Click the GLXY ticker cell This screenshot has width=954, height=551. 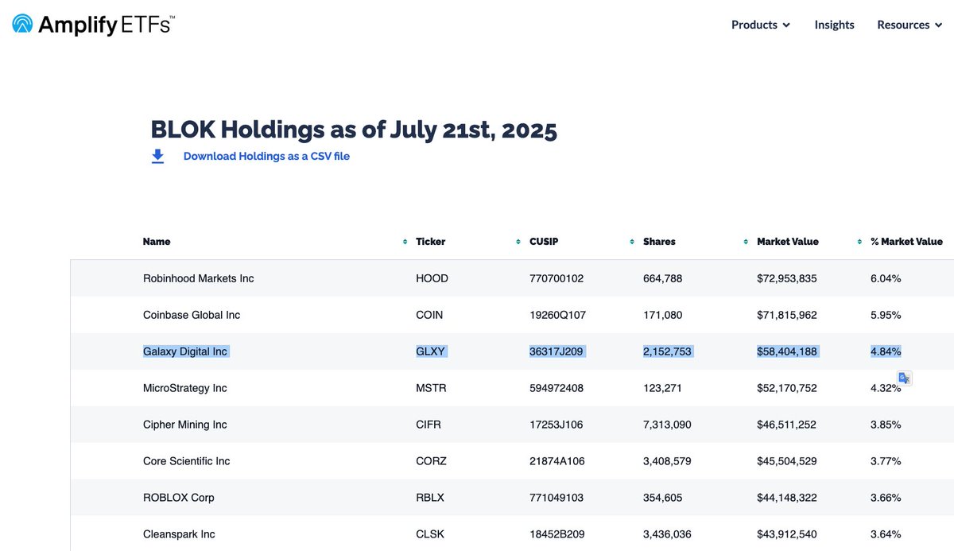point(431,351)
